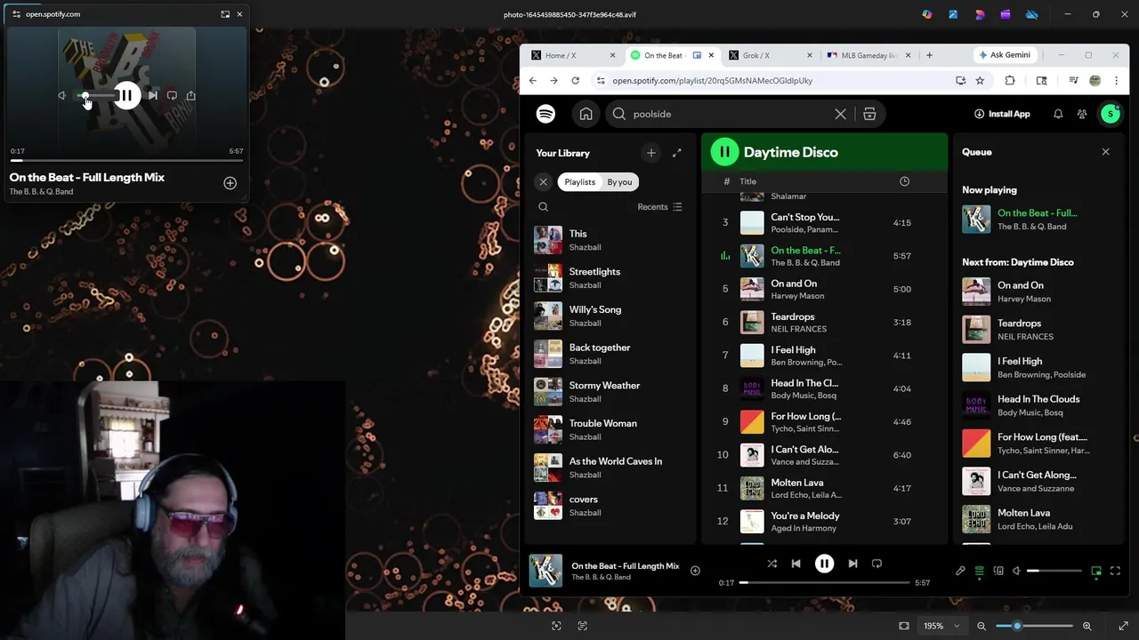Screen dimensions: 1139x640
Task: Add current song to Liked via bottom-bar plus
Action: point(695,571)
